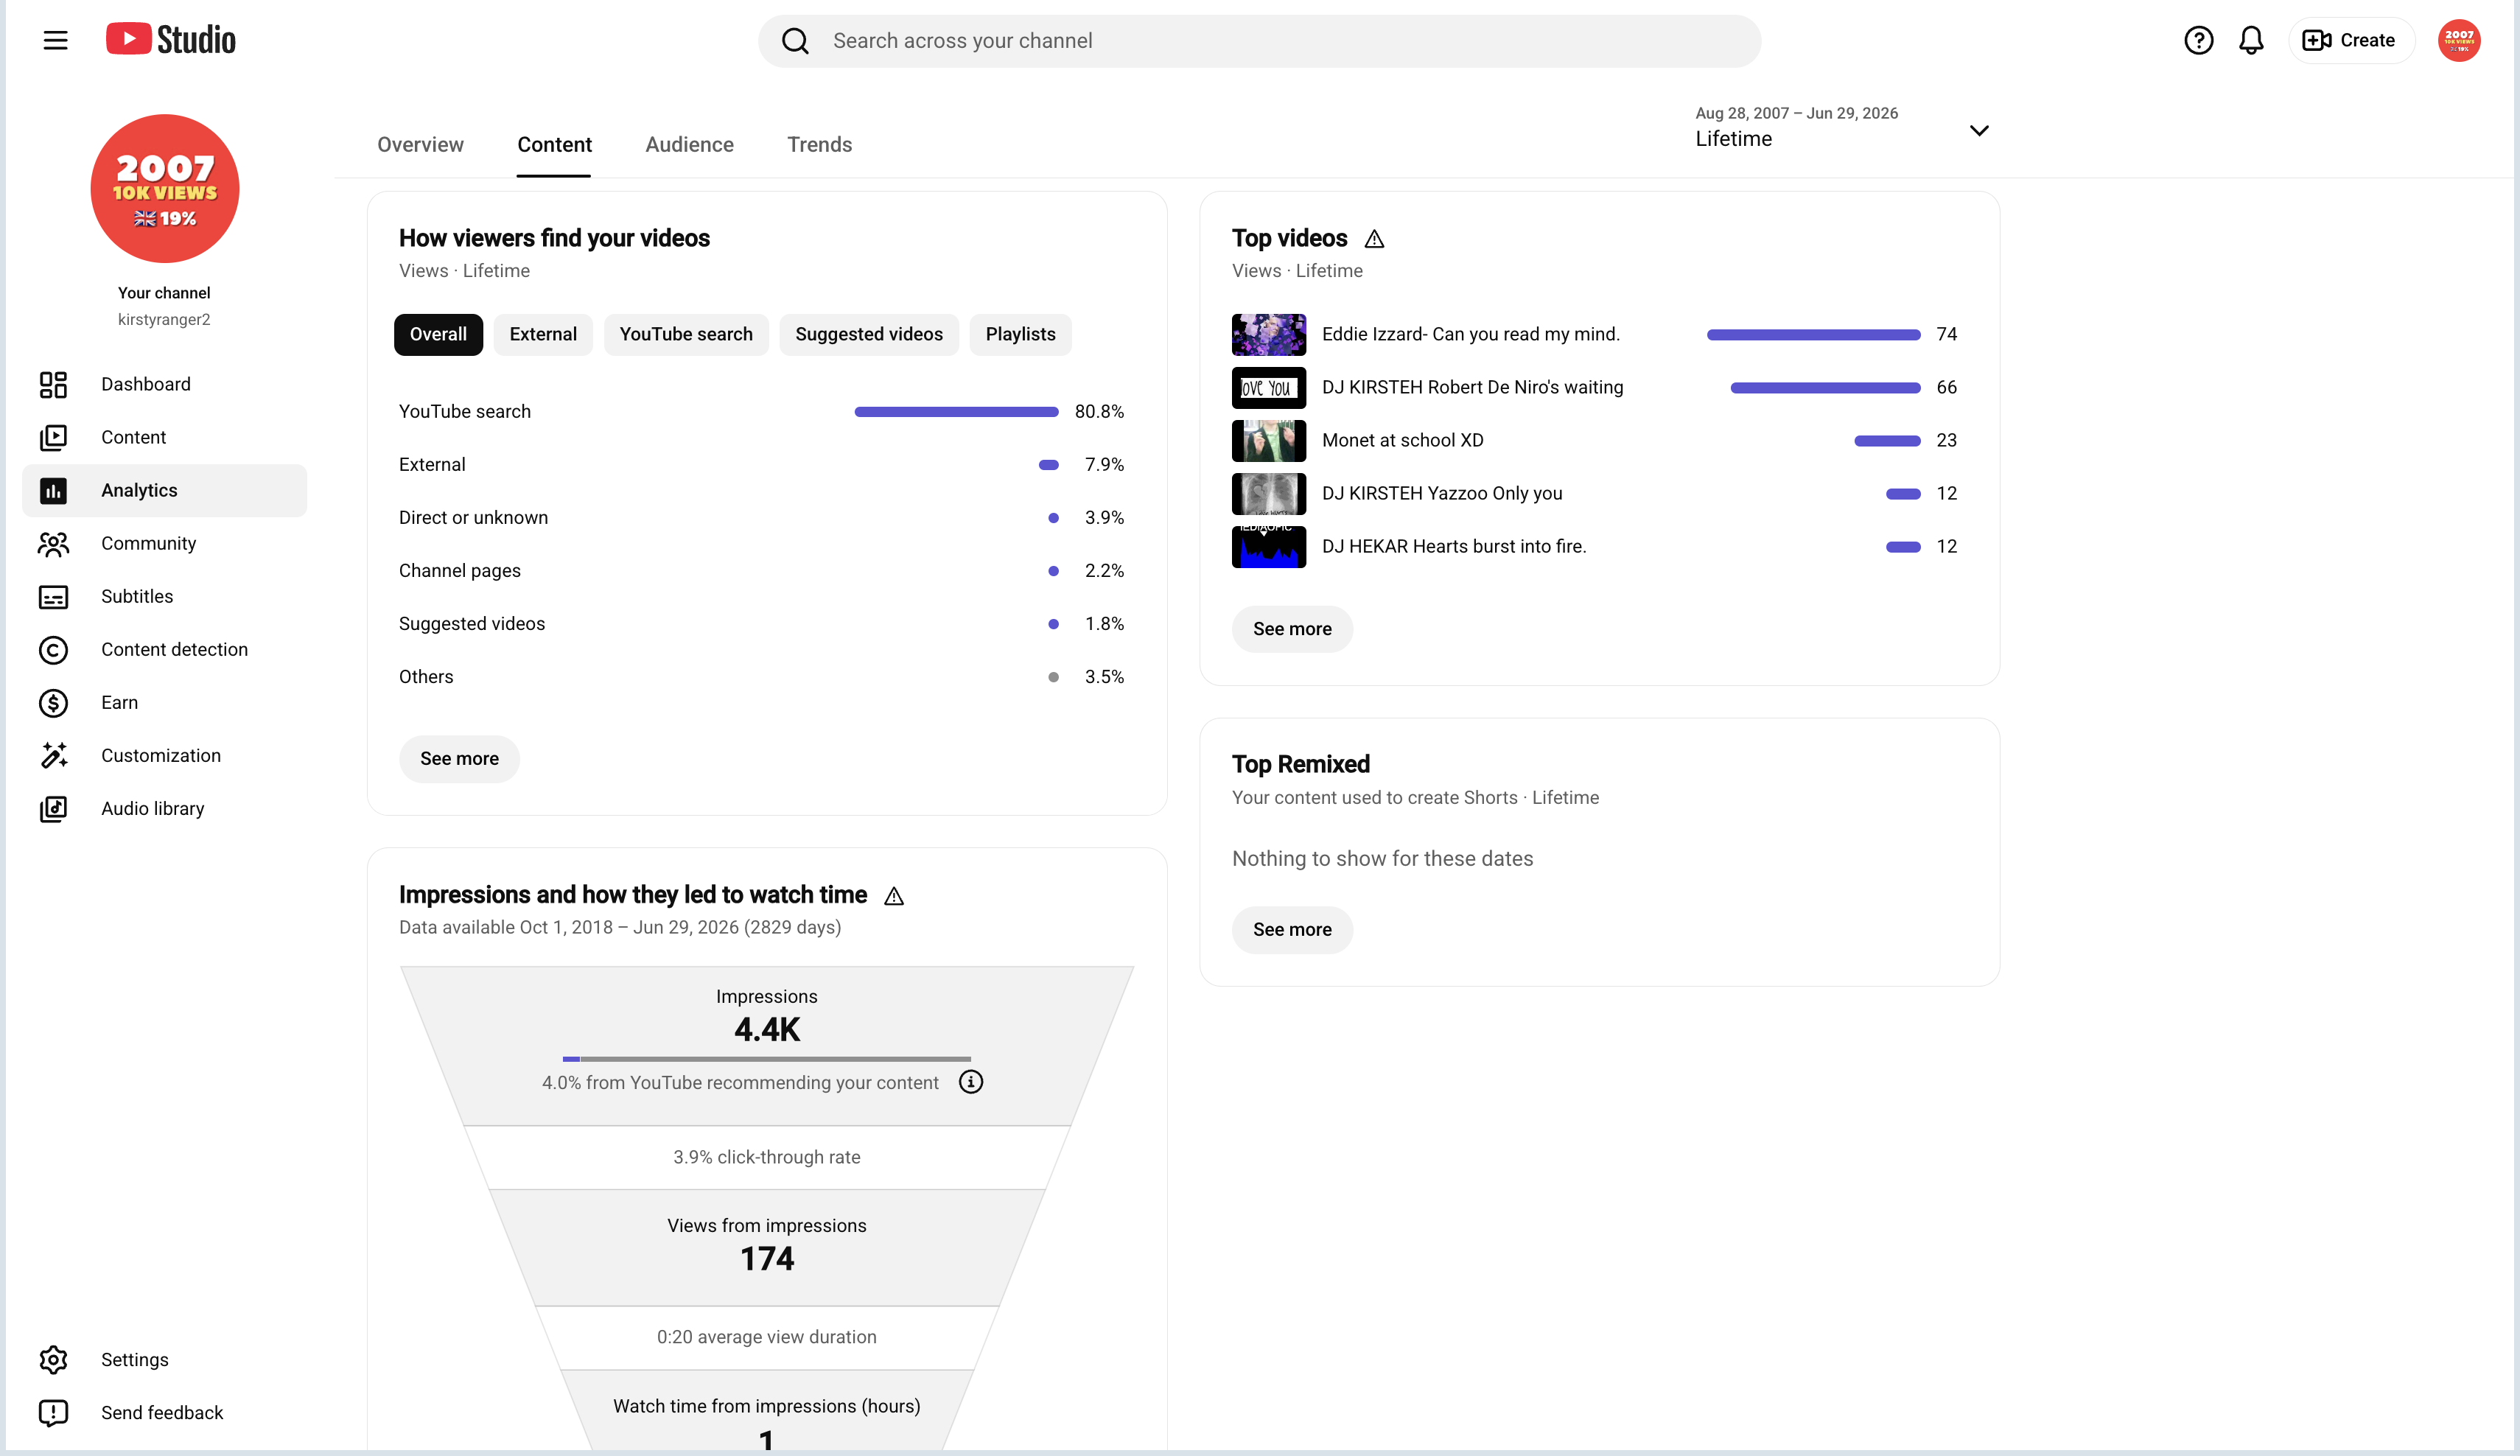Viewport: 2520px width, 1456px height.
Task: Open Audio library in the sidebar
Action: click(x=165, y=808)
